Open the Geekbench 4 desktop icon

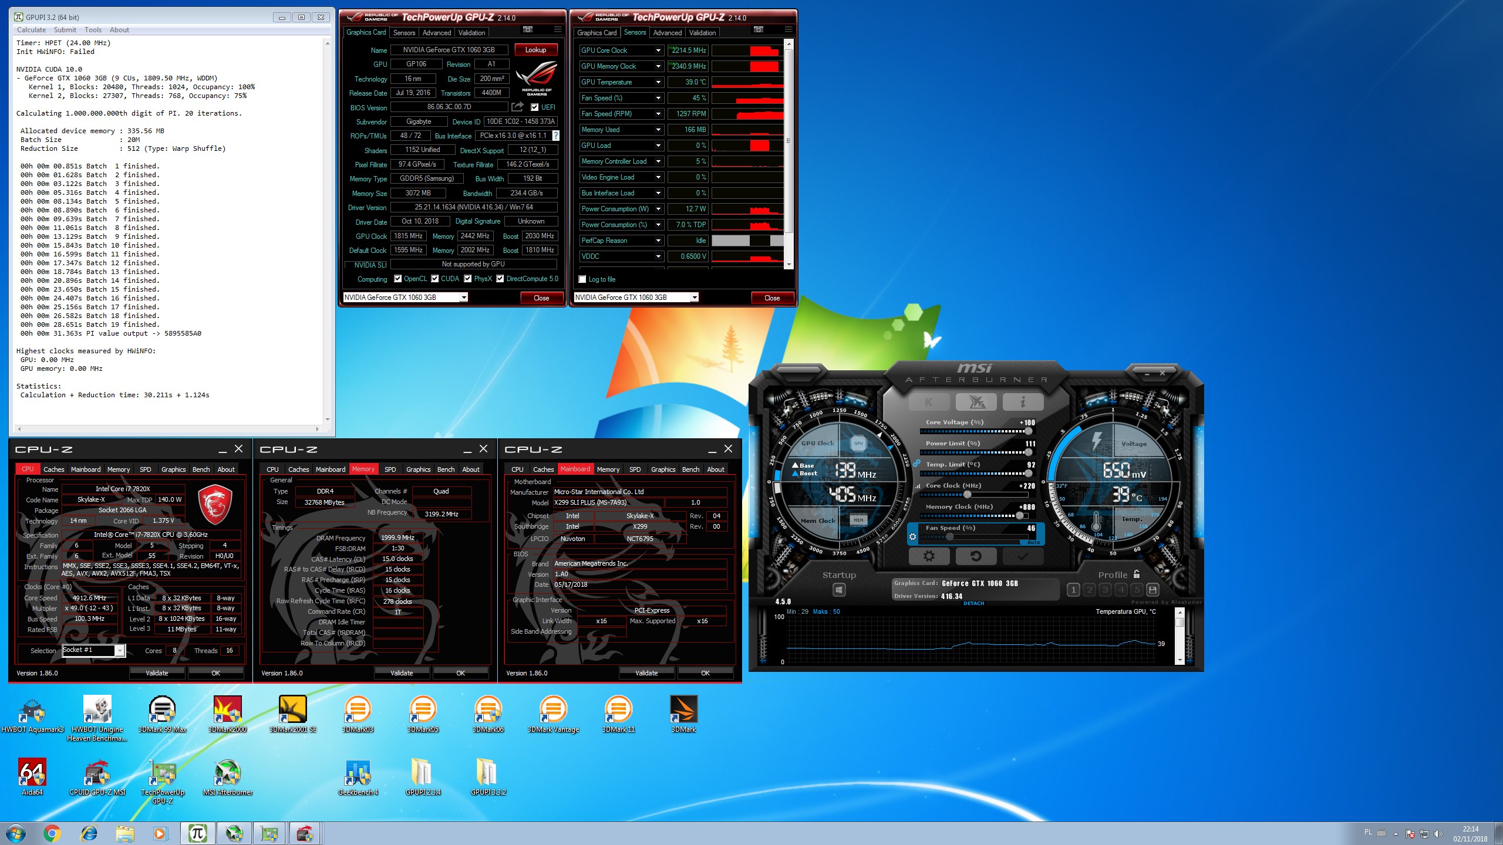(358, 778)
